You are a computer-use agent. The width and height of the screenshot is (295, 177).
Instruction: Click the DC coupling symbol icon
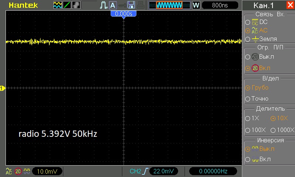pos(255,22)
